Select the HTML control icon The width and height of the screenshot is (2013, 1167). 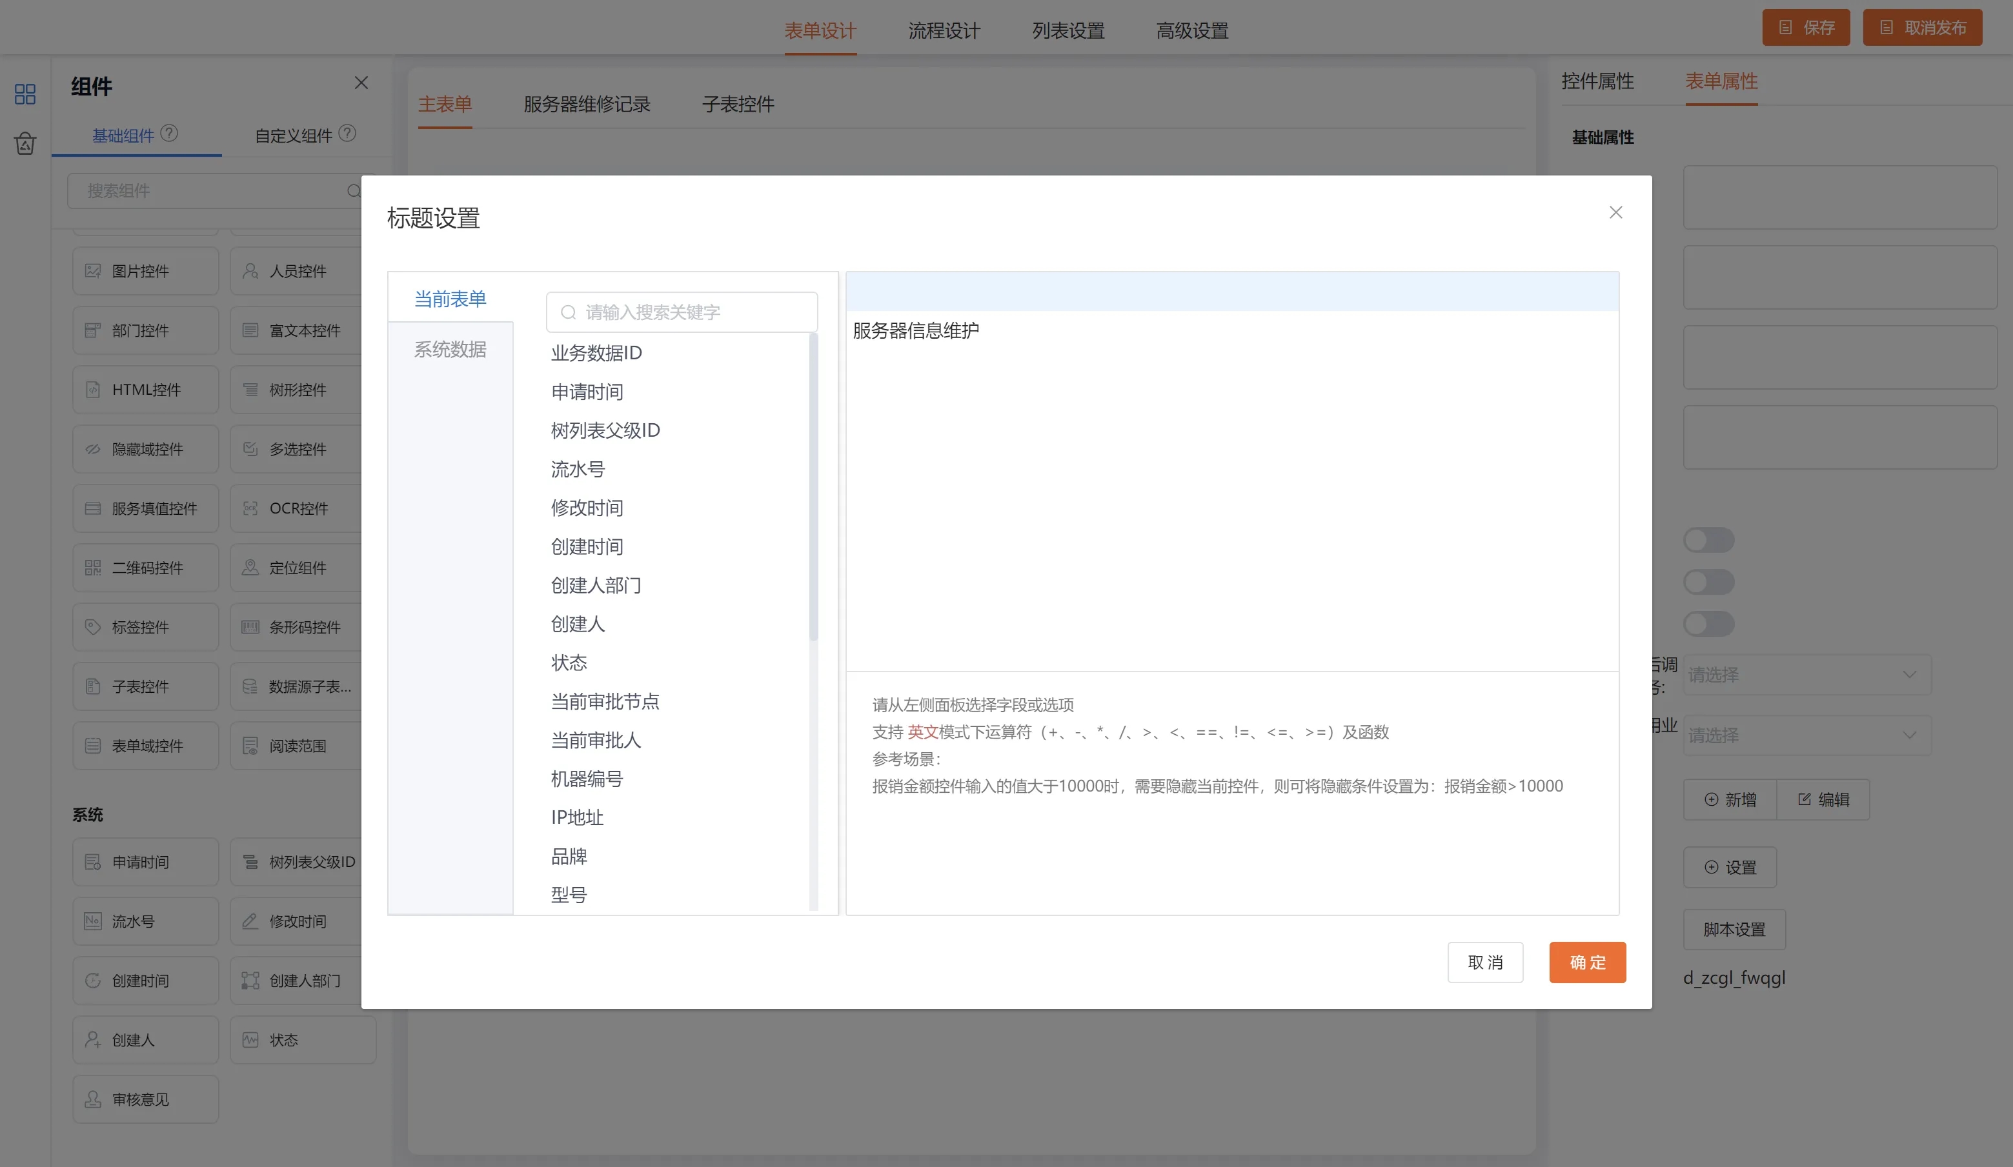(93, 390)
